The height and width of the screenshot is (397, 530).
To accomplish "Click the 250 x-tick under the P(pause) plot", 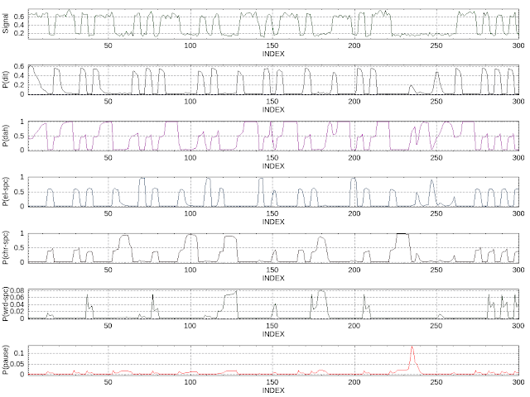I will pyautogui.click(x=436, y=382).
